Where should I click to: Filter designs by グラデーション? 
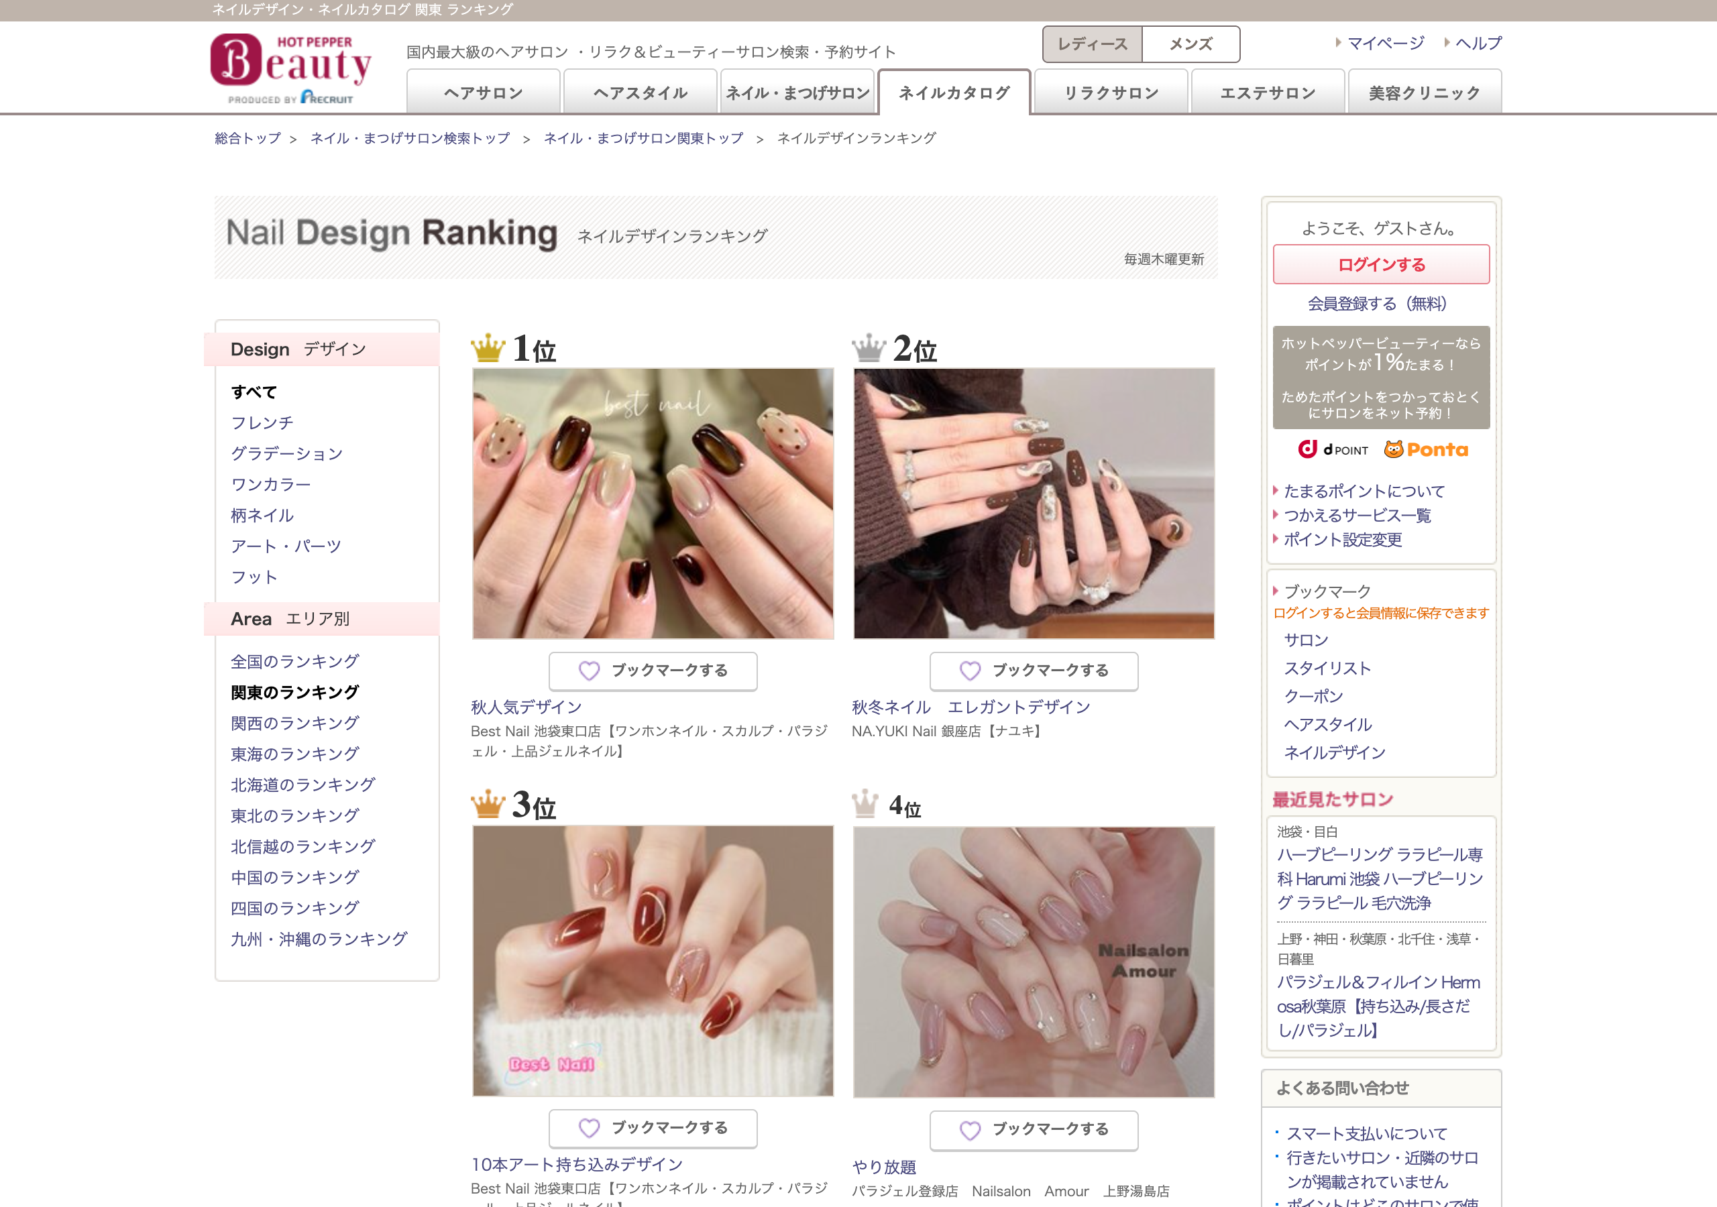tap(287, 453)
